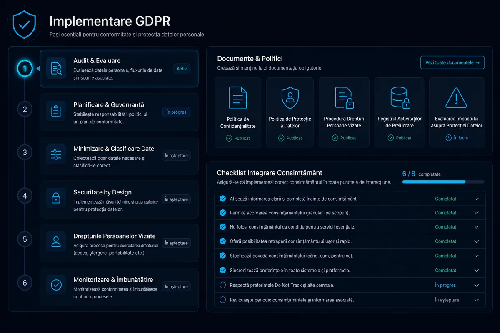The image size is (500, 333).
Task: Uncheck 'Stochează dovada consimțământului' checkbox
Action: 222,256
